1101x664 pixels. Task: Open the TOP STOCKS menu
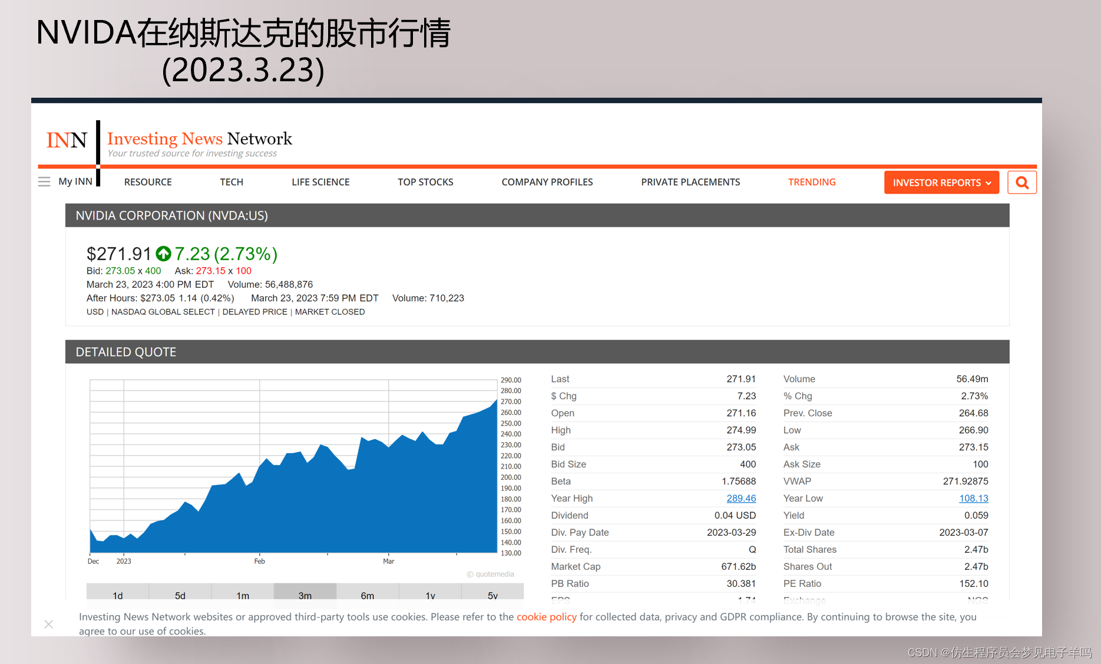click(x=425, y=182)
